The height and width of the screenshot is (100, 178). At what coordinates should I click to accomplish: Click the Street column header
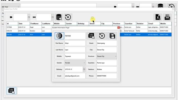(95, 24)
